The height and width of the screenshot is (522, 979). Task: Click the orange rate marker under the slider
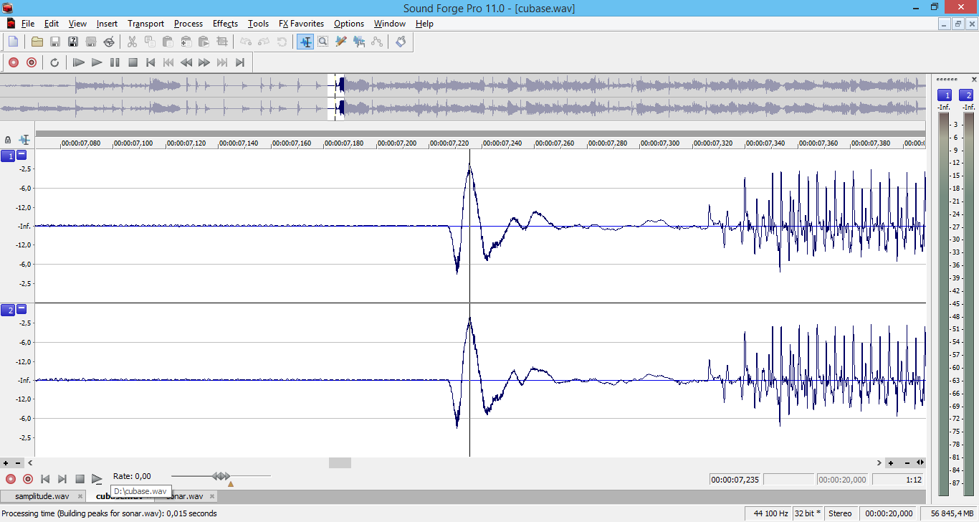click(230, 484)
